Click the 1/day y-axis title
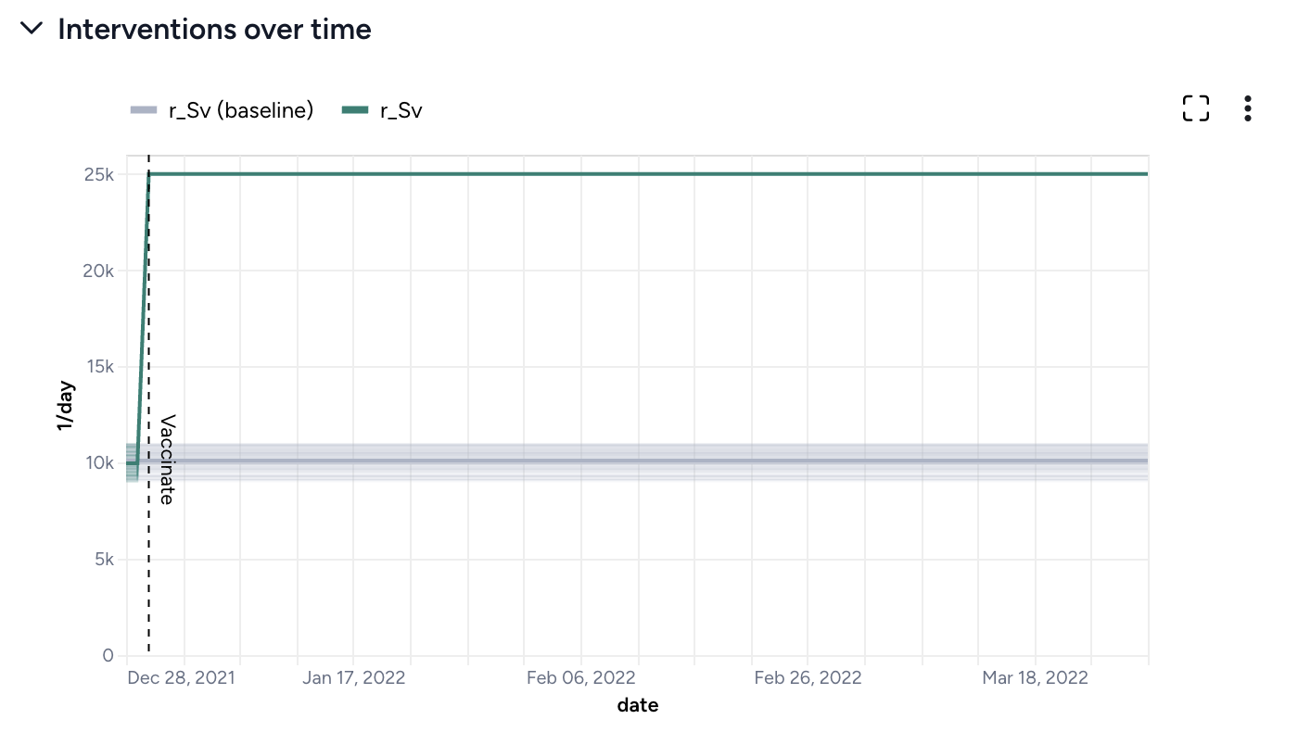1298x732 pixels. point(65,406)
